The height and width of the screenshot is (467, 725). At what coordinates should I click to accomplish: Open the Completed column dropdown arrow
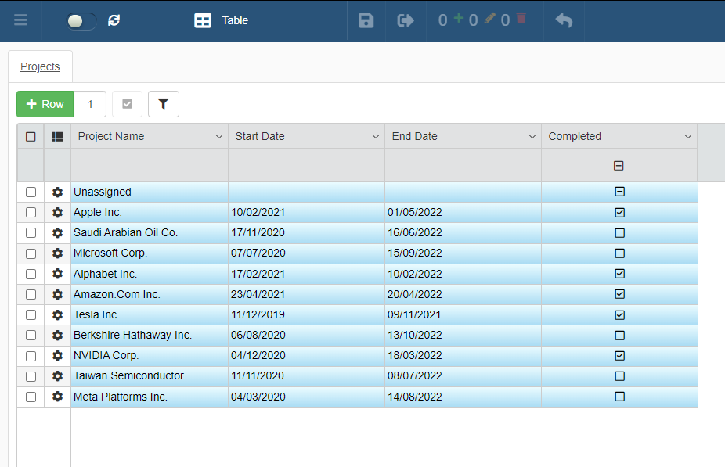[687, 137]
